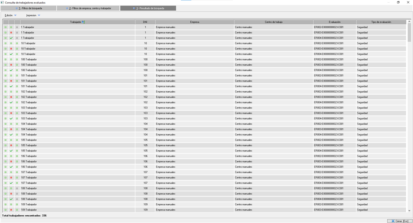
Task: Click red status icon in 1 Trabajador ER003 row
Action: [x=11, y=33]
